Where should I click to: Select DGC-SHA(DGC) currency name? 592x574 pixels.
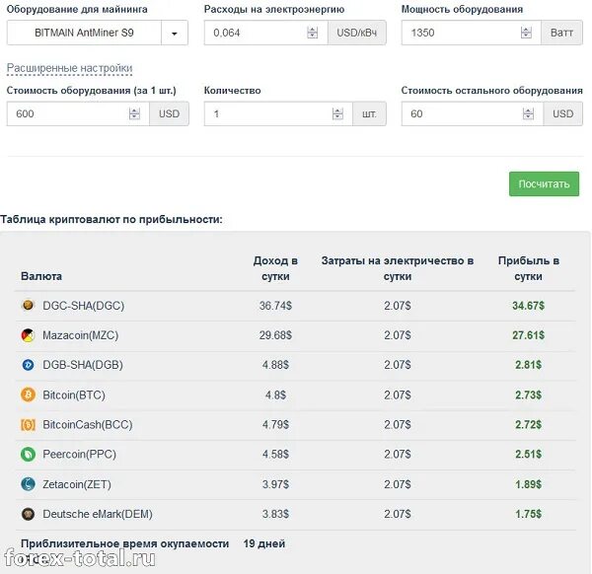click(84, 306)
